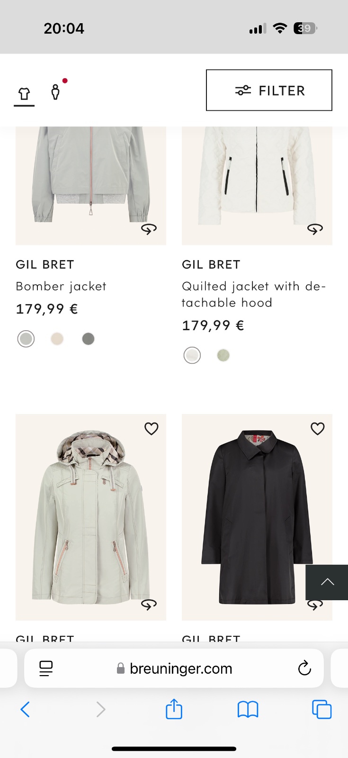Show all open Safari tabs
This screenshot has height=758, width=348.
coord(321,709)
